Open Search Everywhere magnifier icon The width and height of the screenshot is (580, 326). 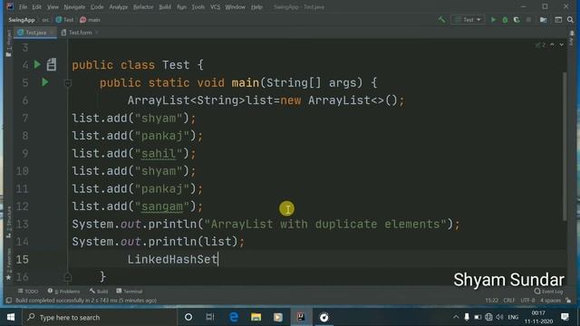pos(570,20)
